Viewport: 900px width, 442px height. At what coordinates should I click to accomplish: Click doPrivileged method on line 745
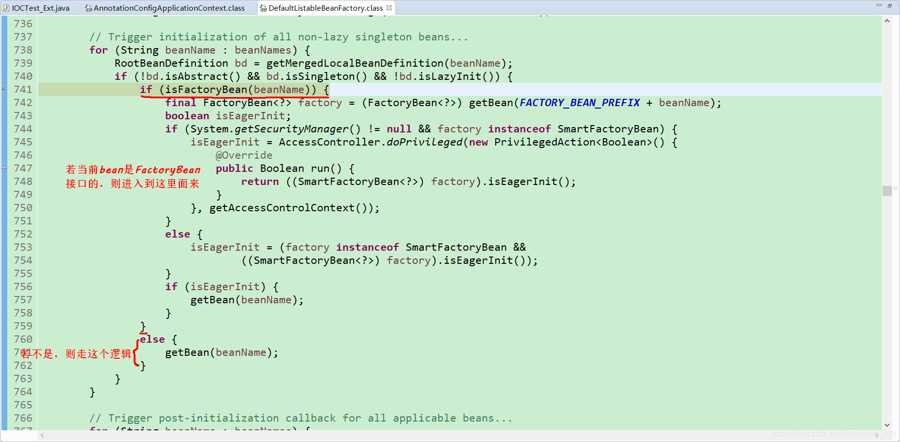click(424, 142)
